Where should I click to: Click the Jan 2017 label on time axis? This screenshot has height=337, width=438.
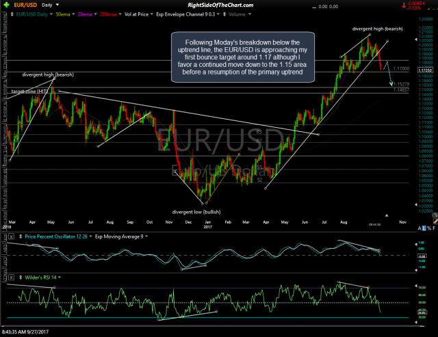208,224
